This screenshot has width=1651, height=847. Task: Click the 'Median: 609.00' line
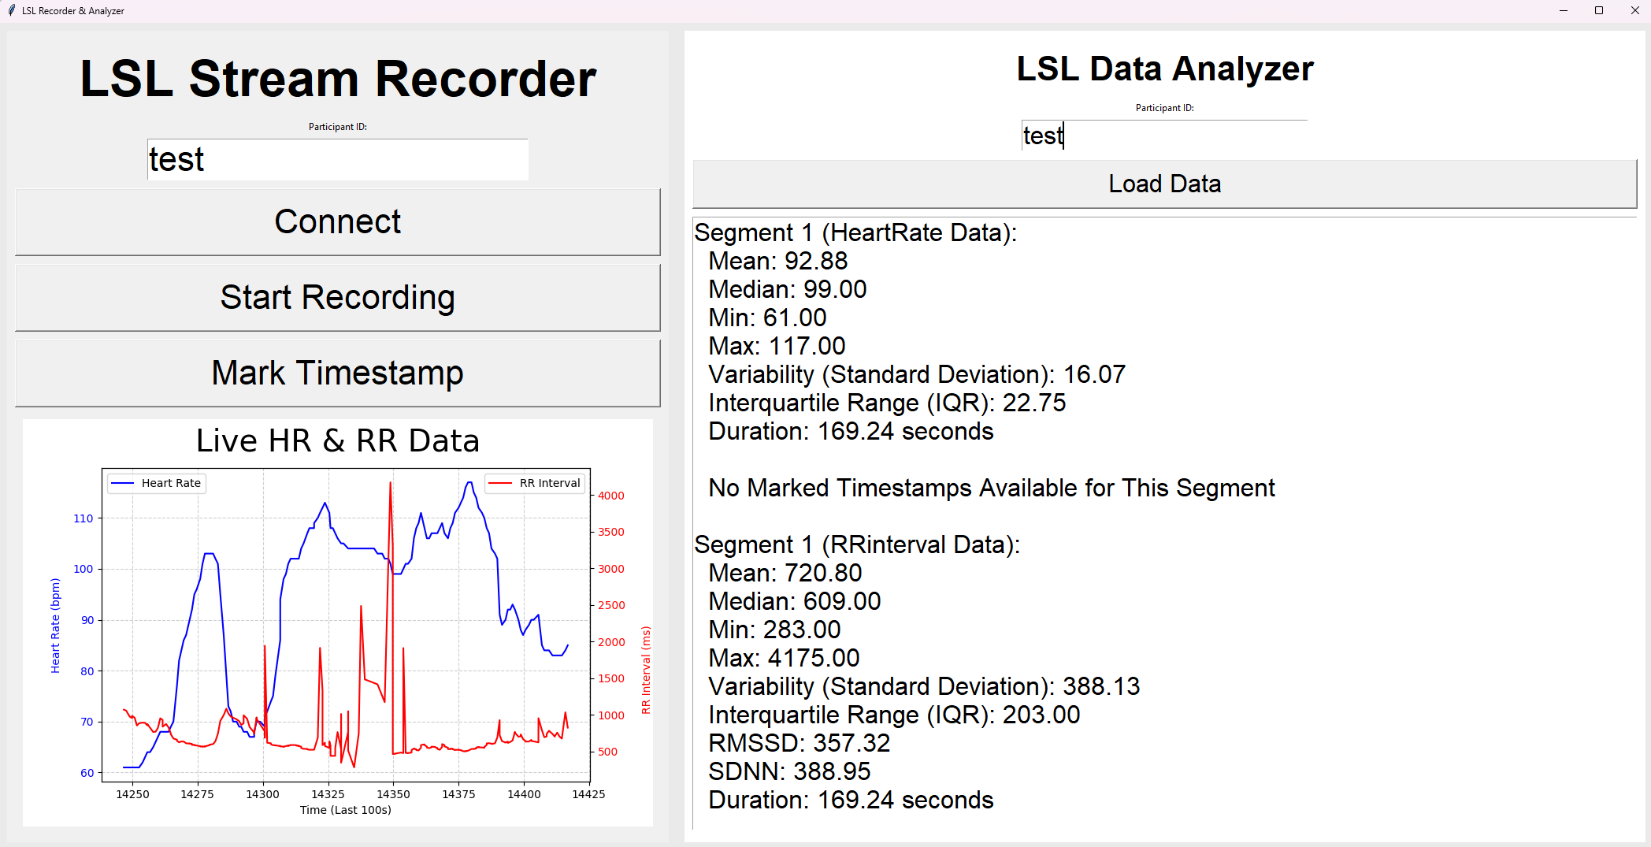click(x=795, y=601)
